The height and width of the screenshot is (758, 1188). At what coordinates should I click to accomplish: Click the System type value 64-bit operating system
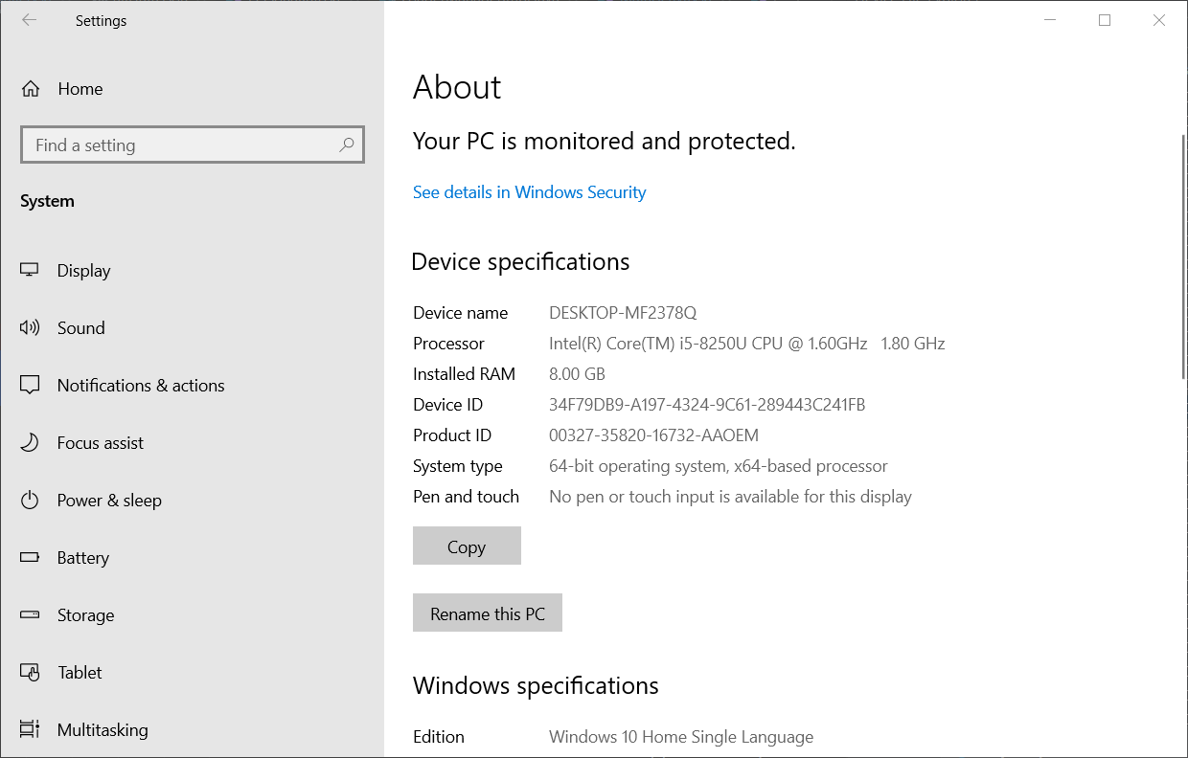click(x=719, y=466)
